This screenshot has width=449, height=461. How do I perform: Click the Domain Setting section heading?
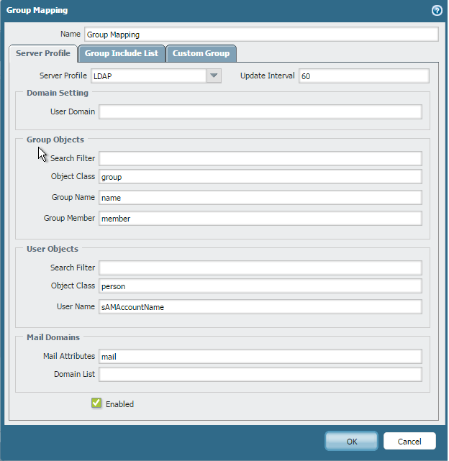pos(58,93)
